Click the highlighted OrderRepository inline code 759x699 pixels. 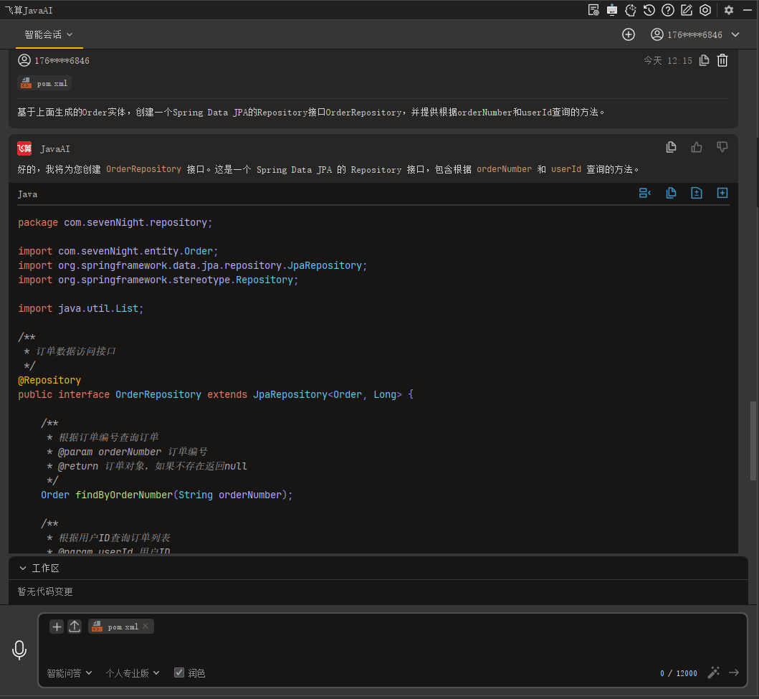[144, 169]
